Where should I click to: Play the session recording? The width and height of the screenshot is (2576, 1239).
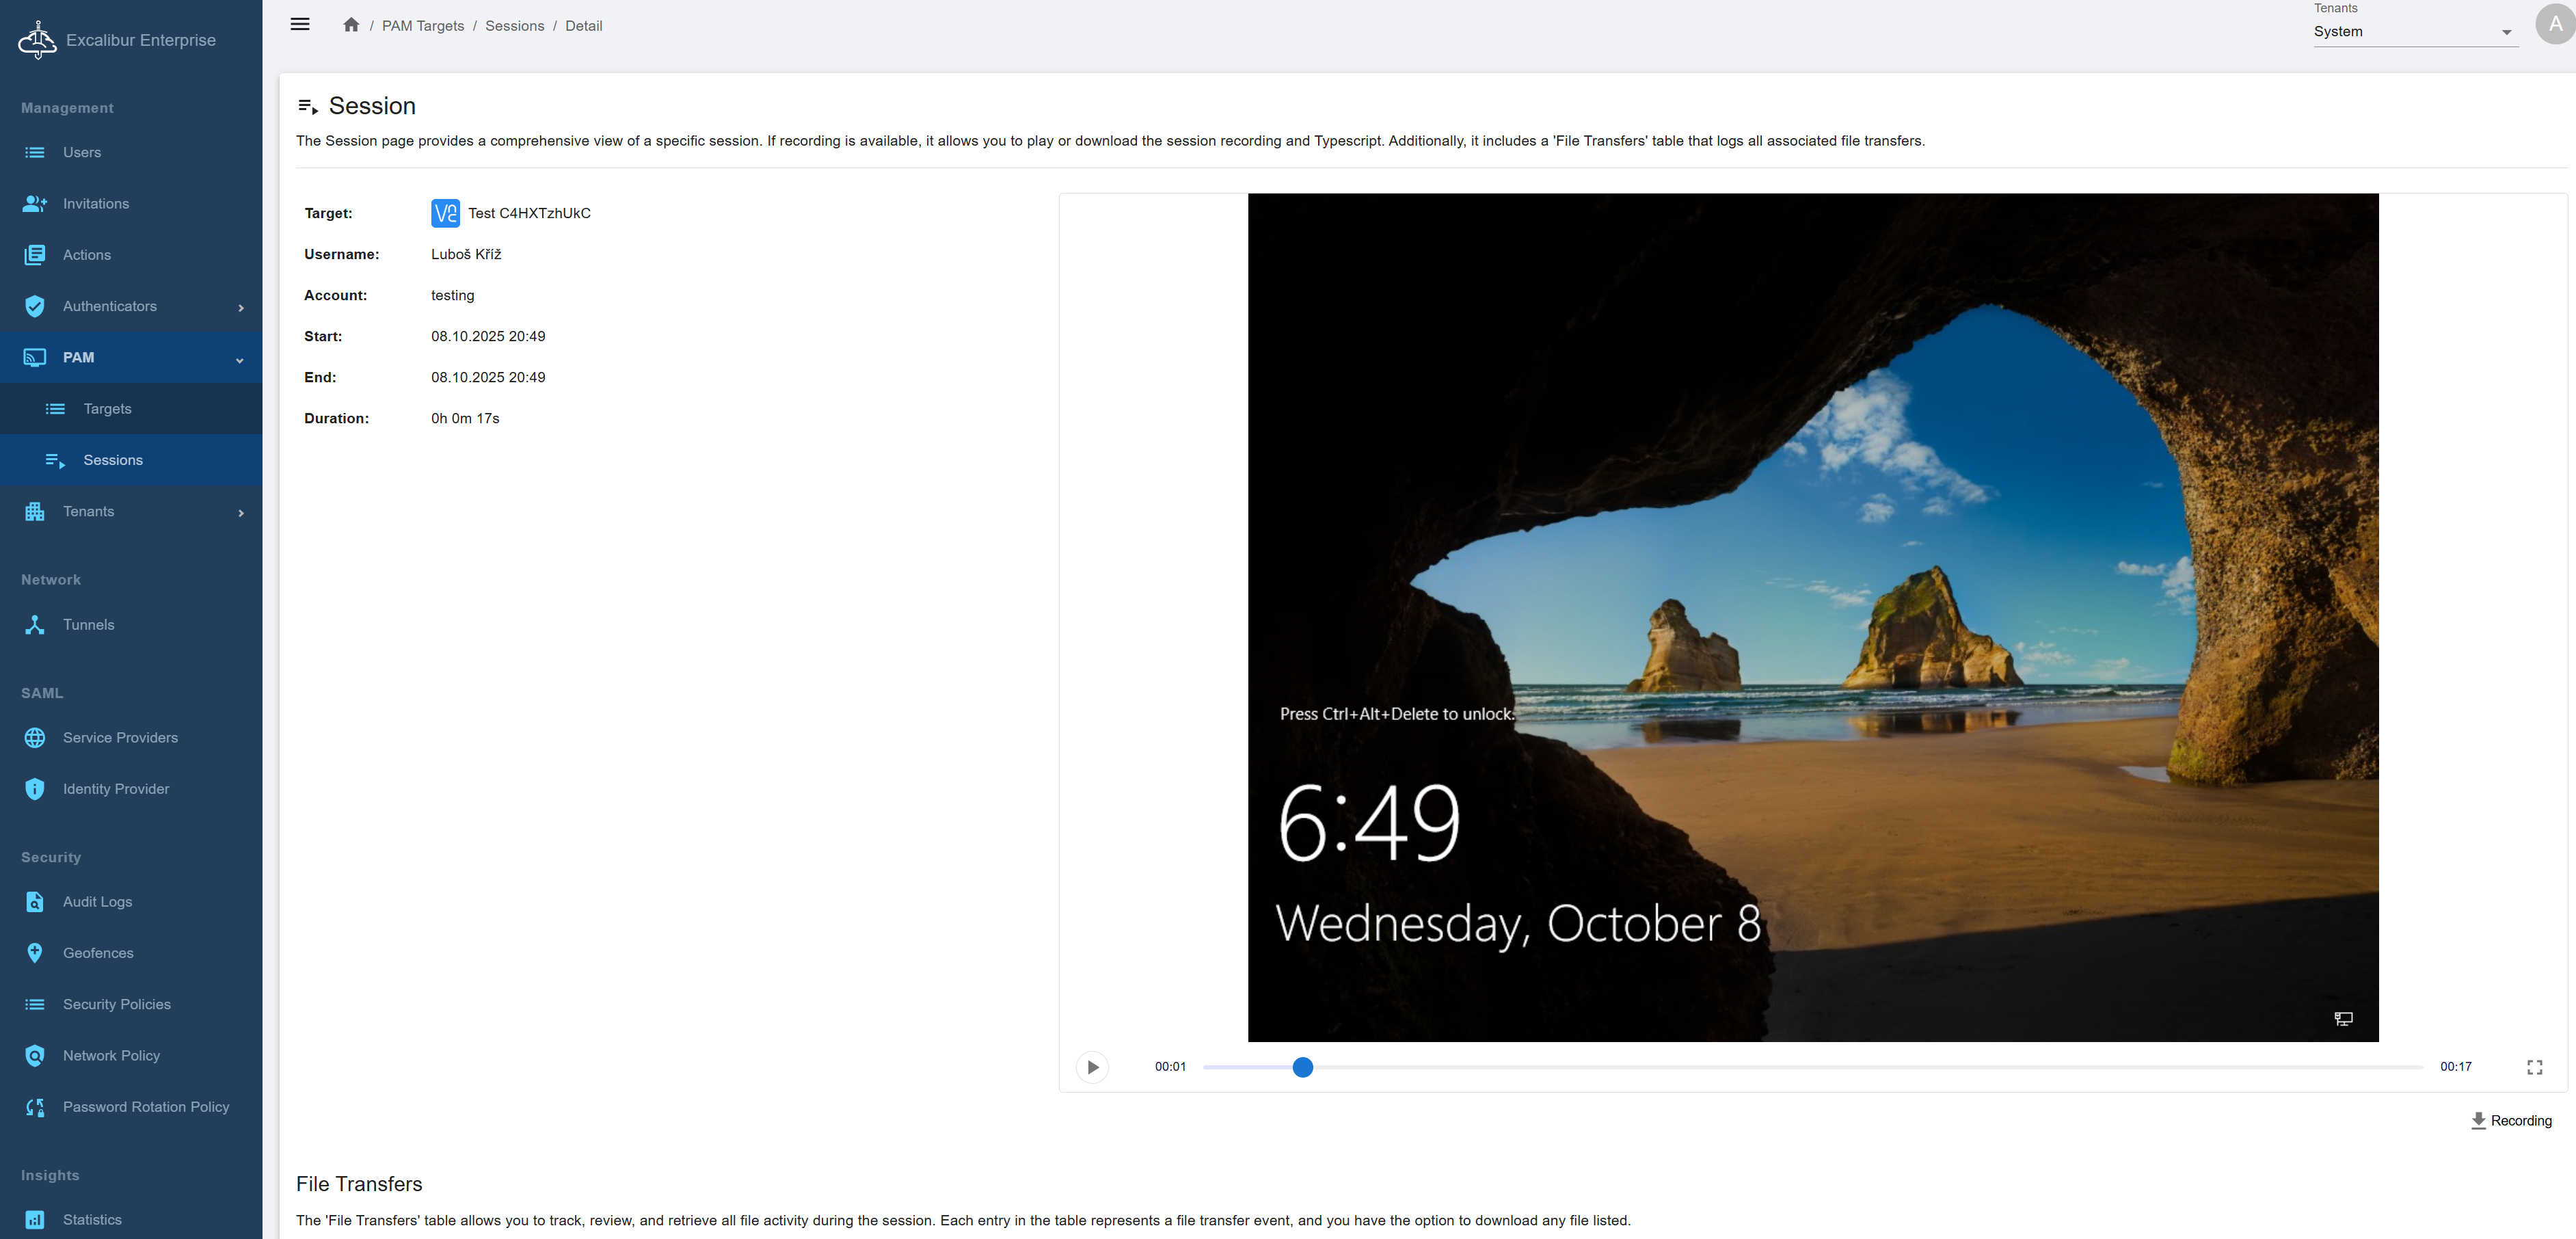click(1092, 1067)
